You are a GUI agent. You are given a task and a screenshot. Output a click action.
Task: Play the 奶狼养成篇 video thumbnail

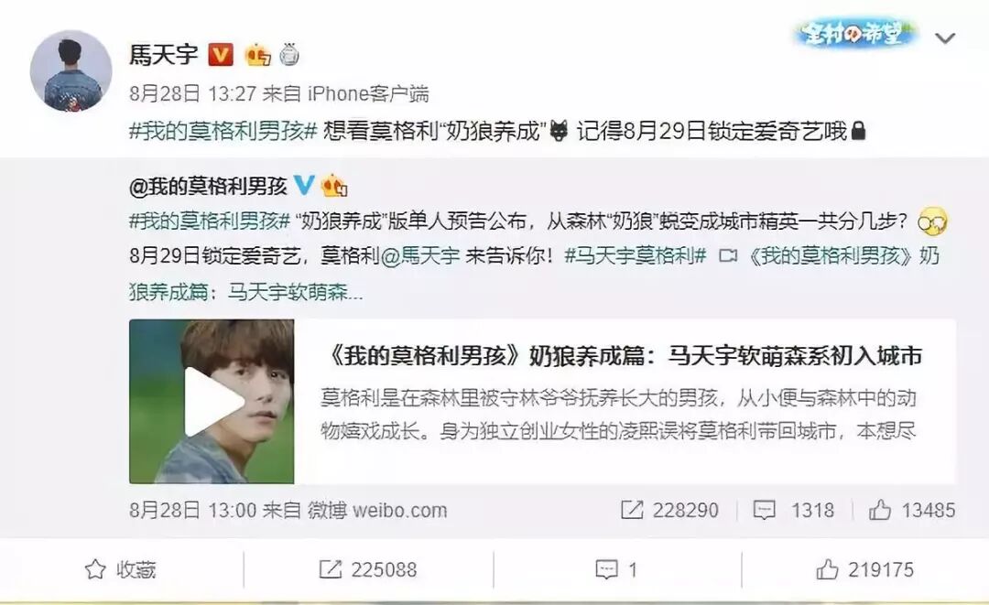coord(212,402)
